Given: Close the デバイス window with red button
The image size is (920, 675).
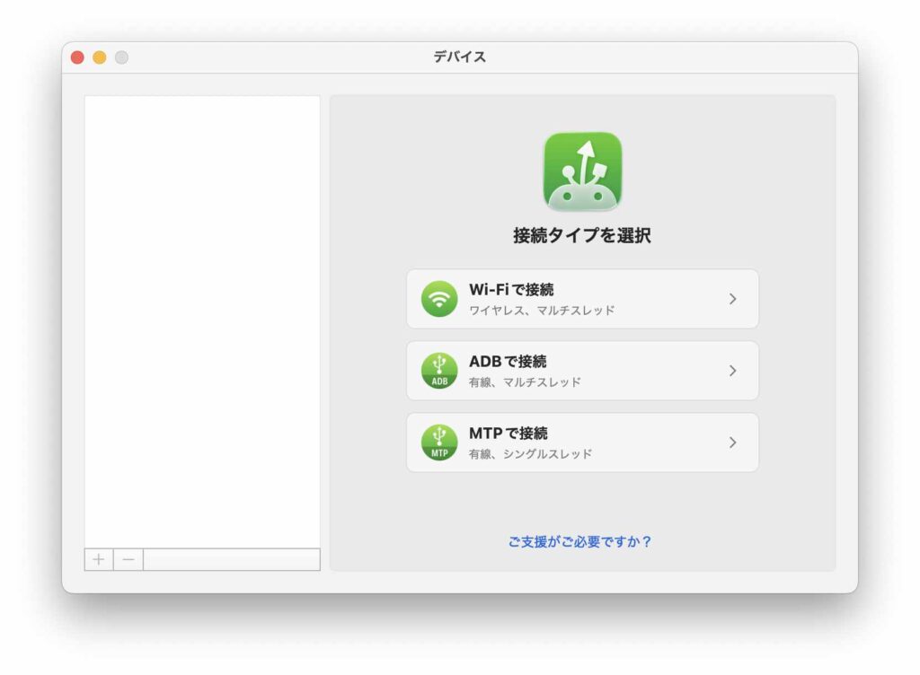Looking at the screenshot, I should [x=77, y=57].
